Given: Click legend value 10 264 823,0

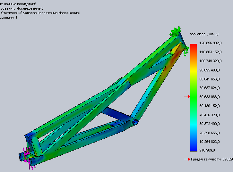Looking at the screenshot, I should coord(210,142).
